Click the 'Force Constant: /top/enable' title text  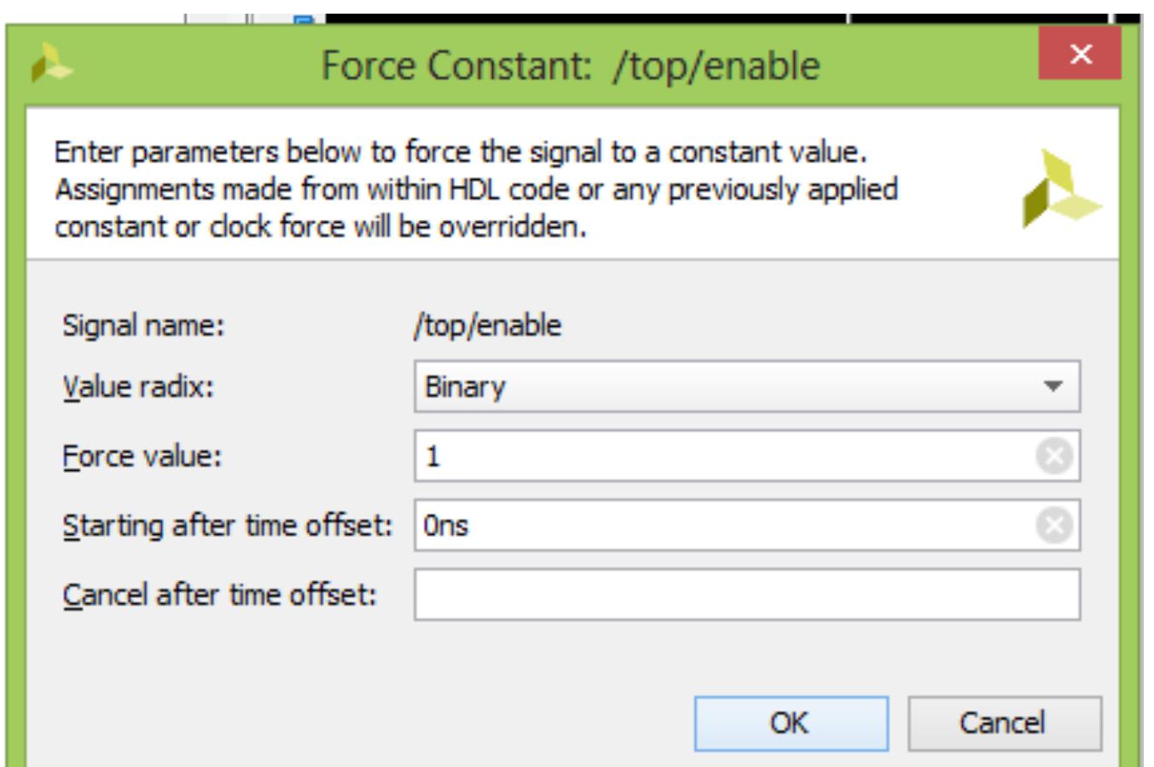click(570, 66)
